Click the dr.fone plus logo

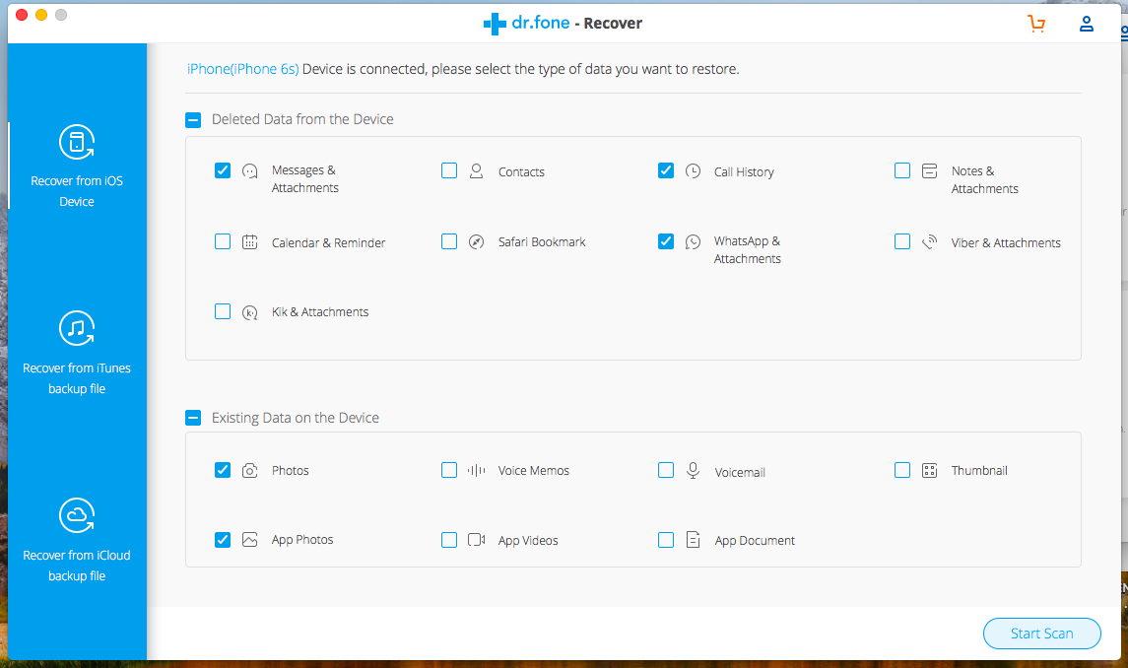495,24
